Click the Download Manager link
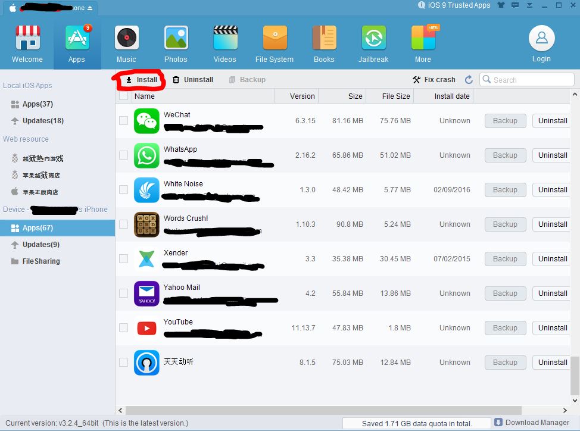The image size is (580, 431). [537, 423]
